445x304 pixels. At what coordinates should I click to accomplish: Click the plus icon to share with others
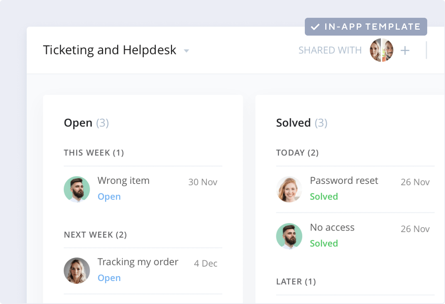[x=405, y=50]
